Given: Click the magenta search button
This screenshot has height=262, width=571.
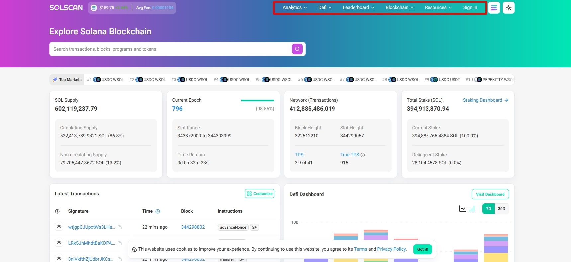Looking at the screenshot, I should coord(297,49).
